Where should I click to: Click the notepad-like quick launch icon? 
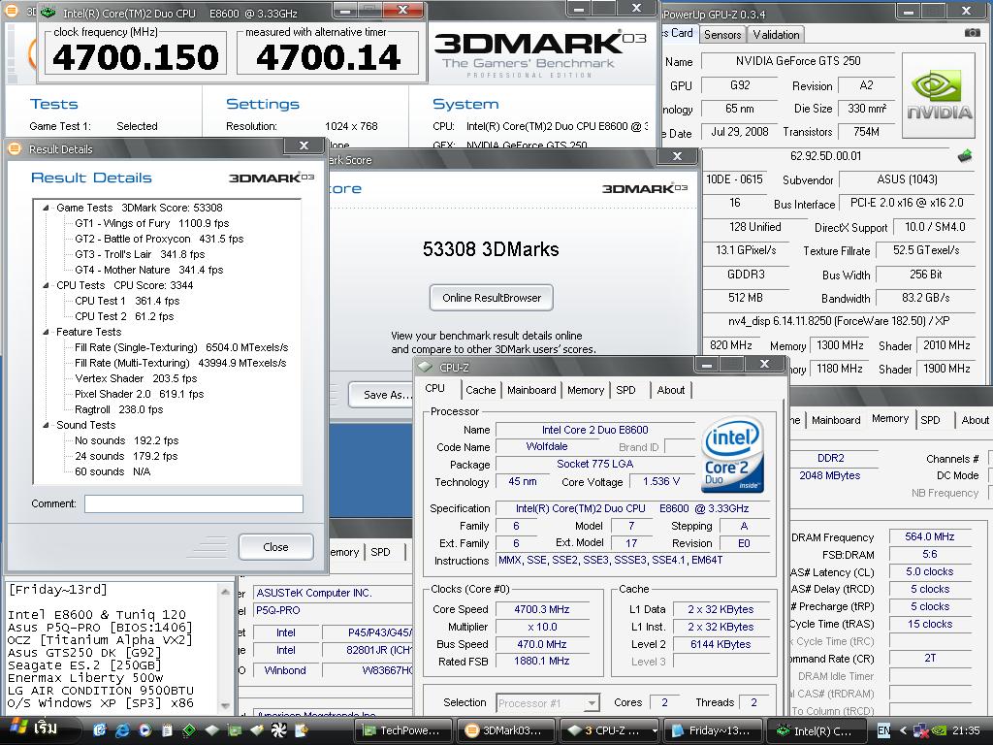167,729
